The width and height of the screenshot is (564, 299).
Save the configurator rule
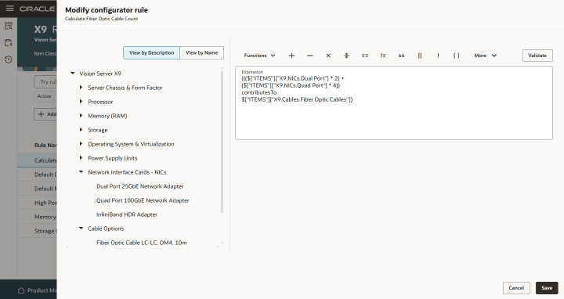click(547, 288)
